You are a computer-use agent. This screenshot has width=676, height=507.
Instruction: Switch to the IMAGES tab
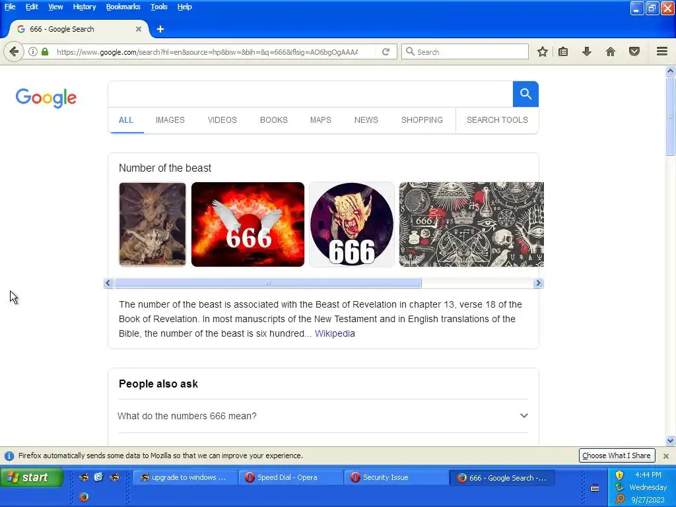(x=170, y=120)
